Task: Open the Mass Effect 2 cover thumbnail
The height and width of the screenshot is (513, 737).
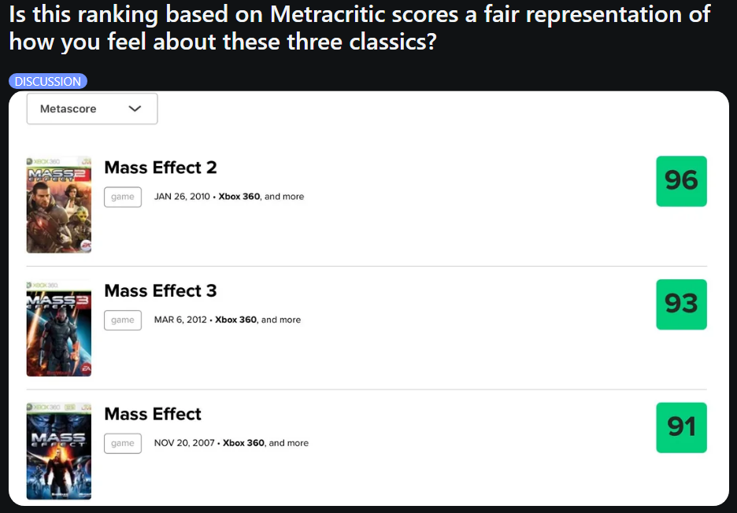Action: tap(58, 205)
